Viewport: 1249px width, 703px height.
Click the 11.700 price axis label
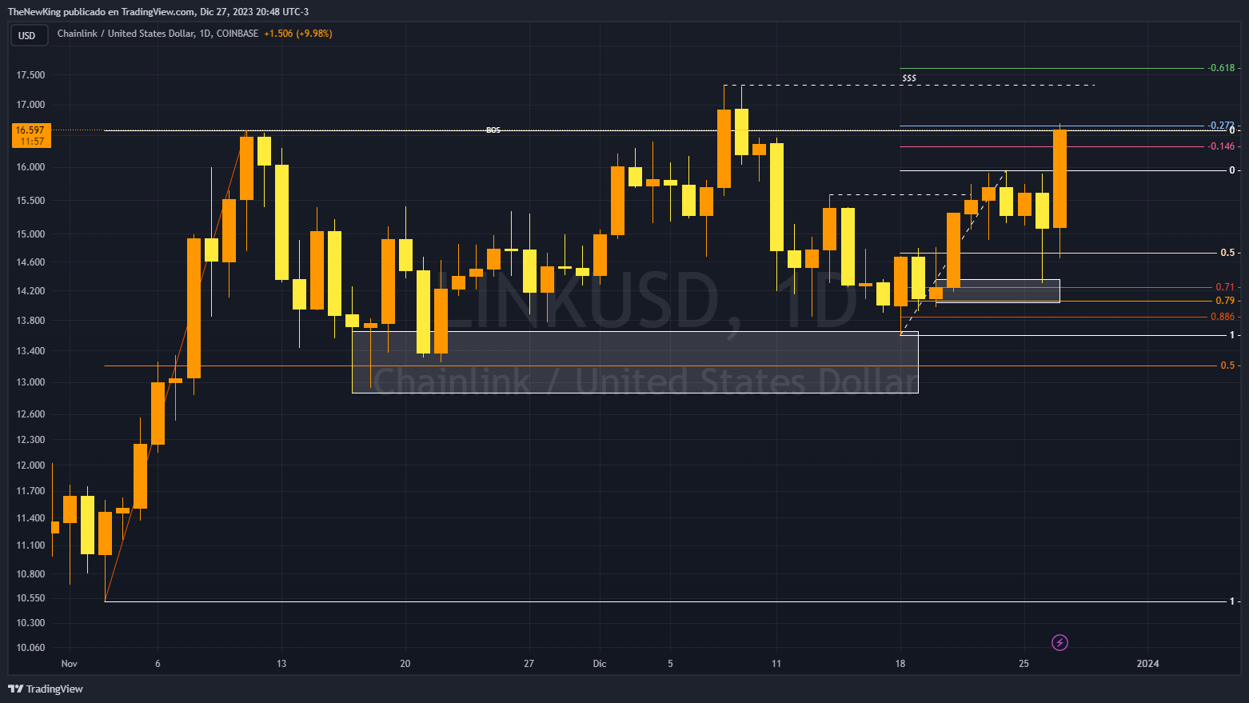click(x=30, y=491)
